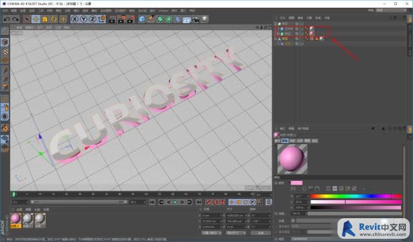Add a Cube primitive object
This screenshot has height=242, width=413.
point(142,19)
